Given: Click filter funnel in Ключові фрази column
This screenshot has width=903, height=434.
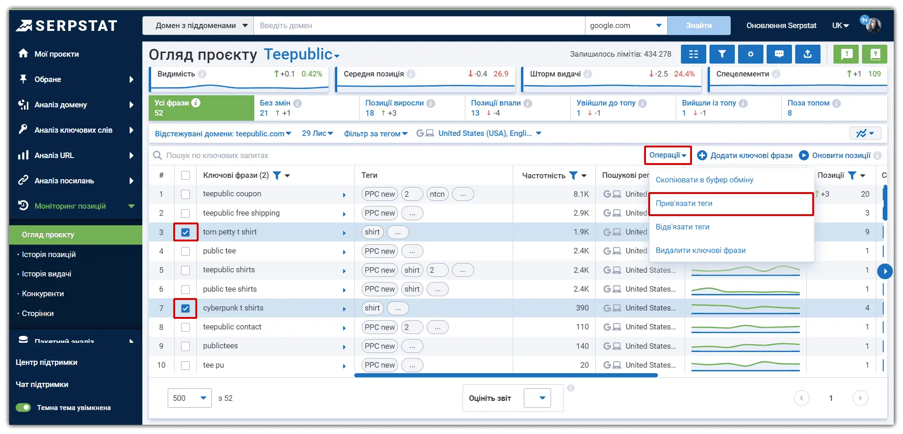Looking at the screenshot, I should pyautogui.click(x=277, y=176).
